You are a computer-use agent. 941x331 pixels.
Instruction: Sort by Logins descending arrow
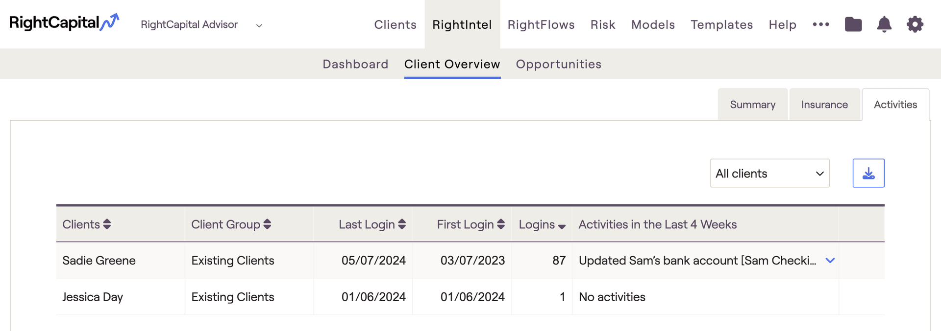(562, 226)
